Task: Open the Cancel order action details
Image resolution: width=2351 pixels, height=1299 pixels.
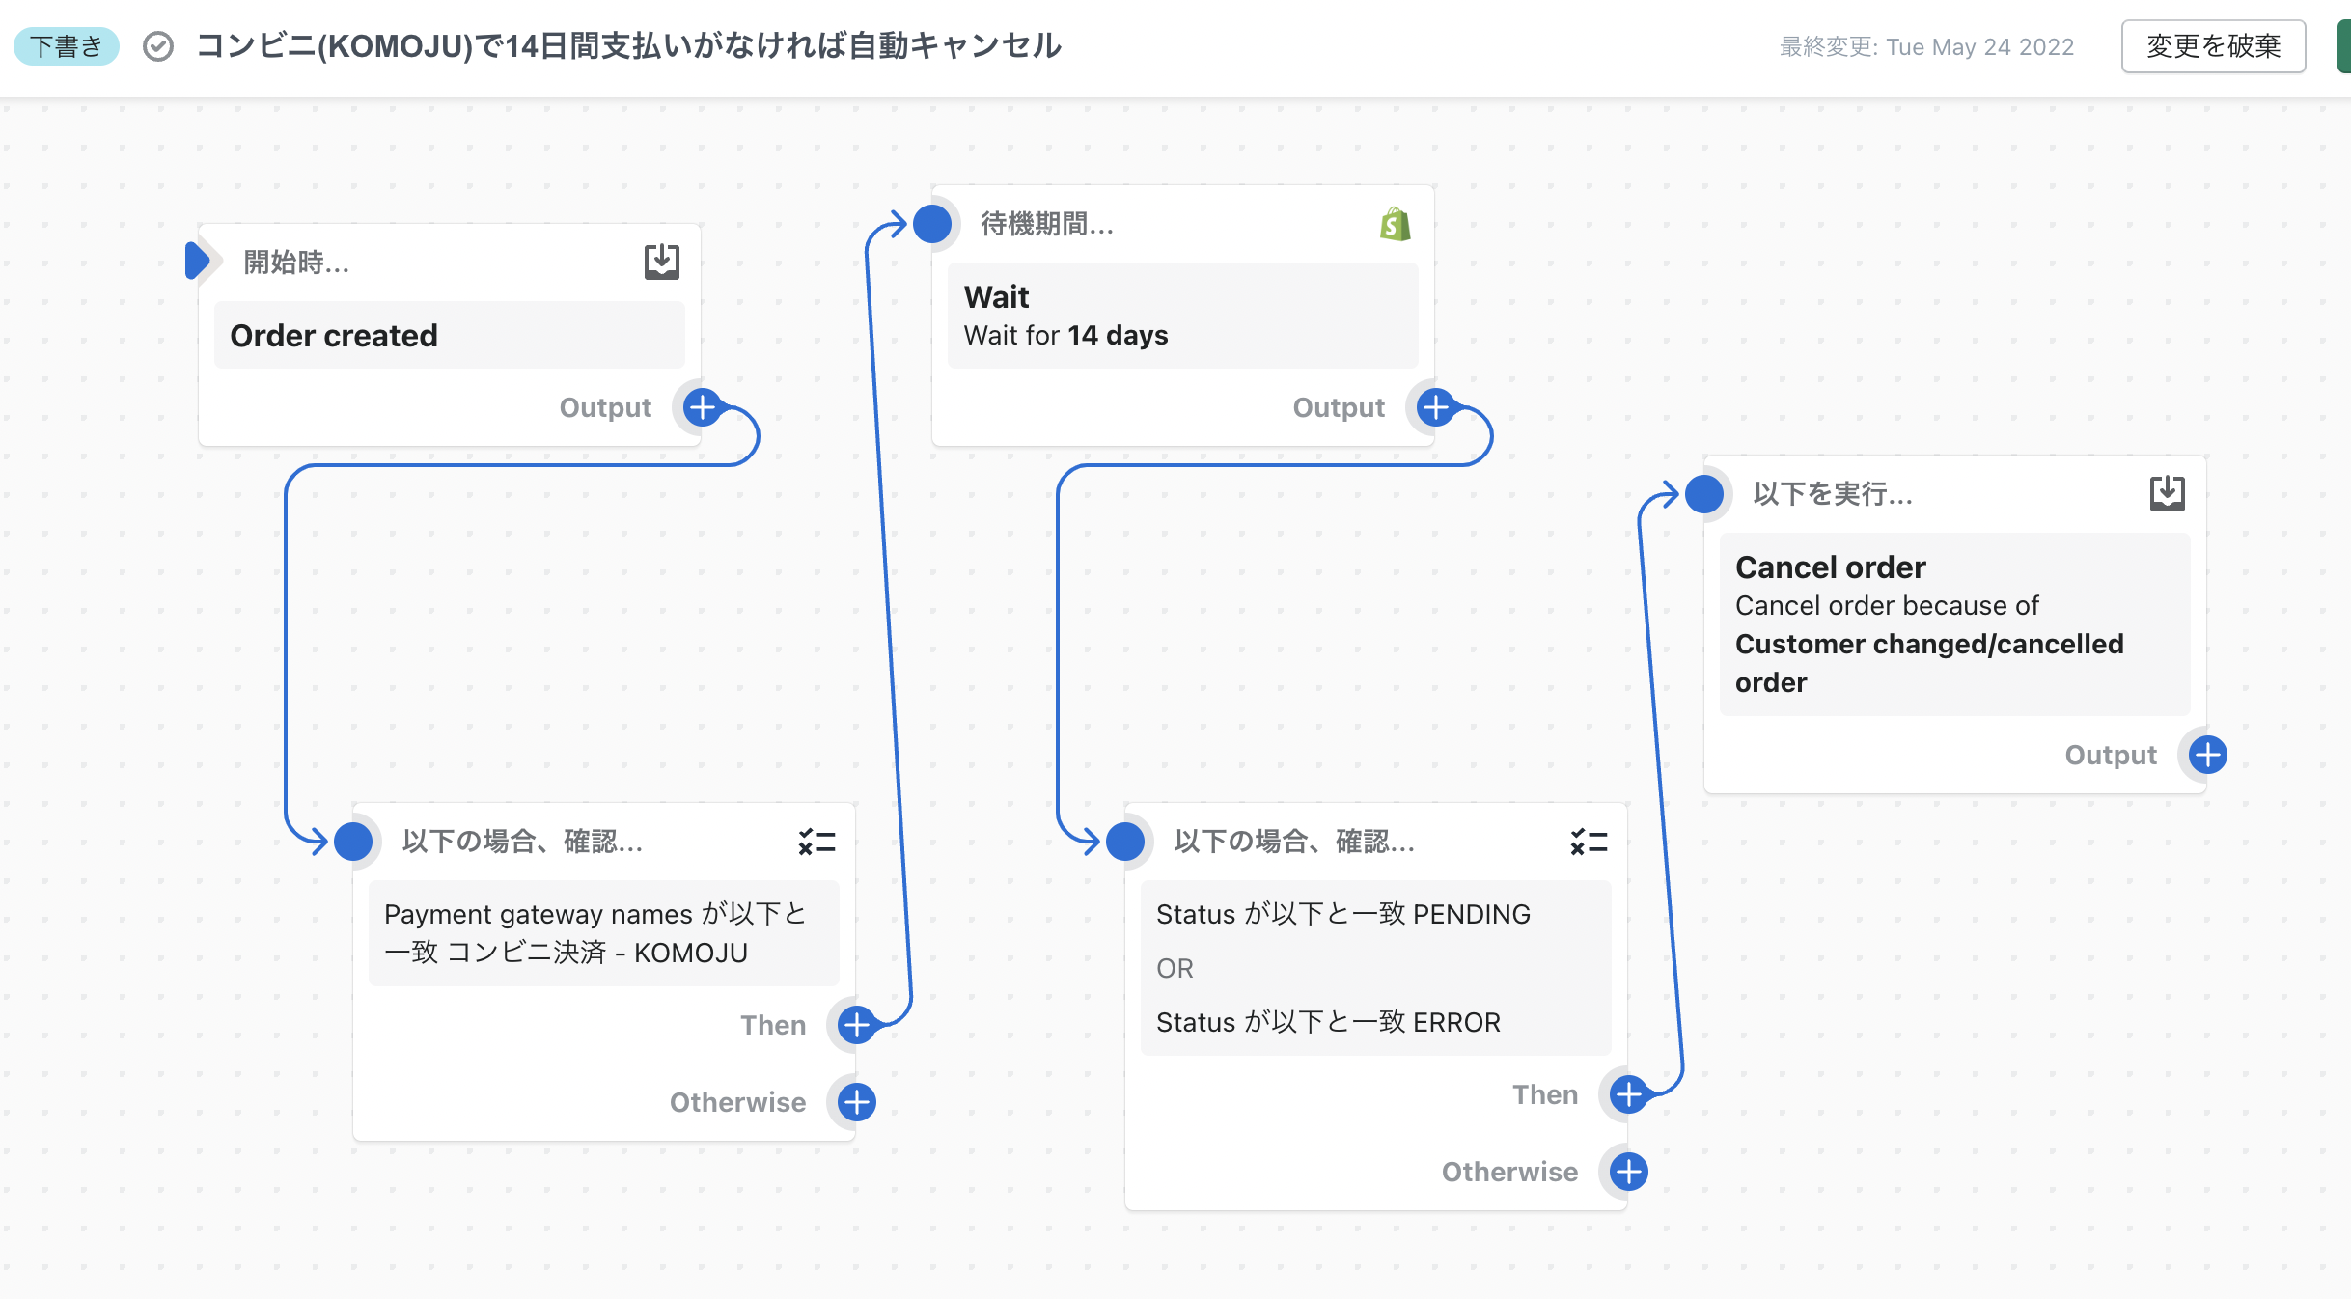Action: [1955, 623]
